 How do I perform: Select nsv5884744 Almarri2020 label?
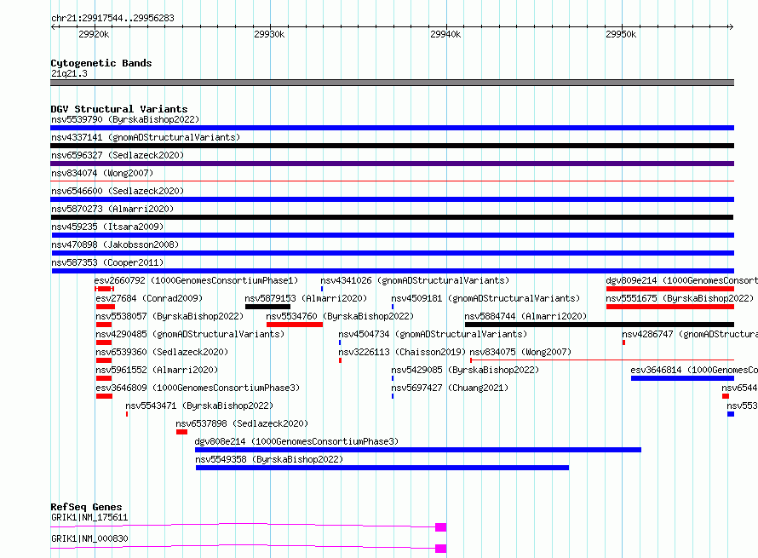pyautogui.click(x=525, y=316)
